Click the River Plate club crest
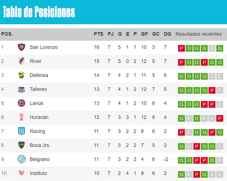The height and width of the screenshot is (181, 227). (x=22, y=61)
